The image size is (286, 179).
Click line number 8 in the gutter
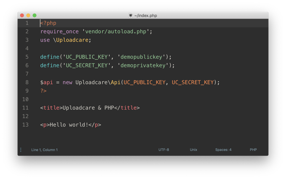coord(27,83)
